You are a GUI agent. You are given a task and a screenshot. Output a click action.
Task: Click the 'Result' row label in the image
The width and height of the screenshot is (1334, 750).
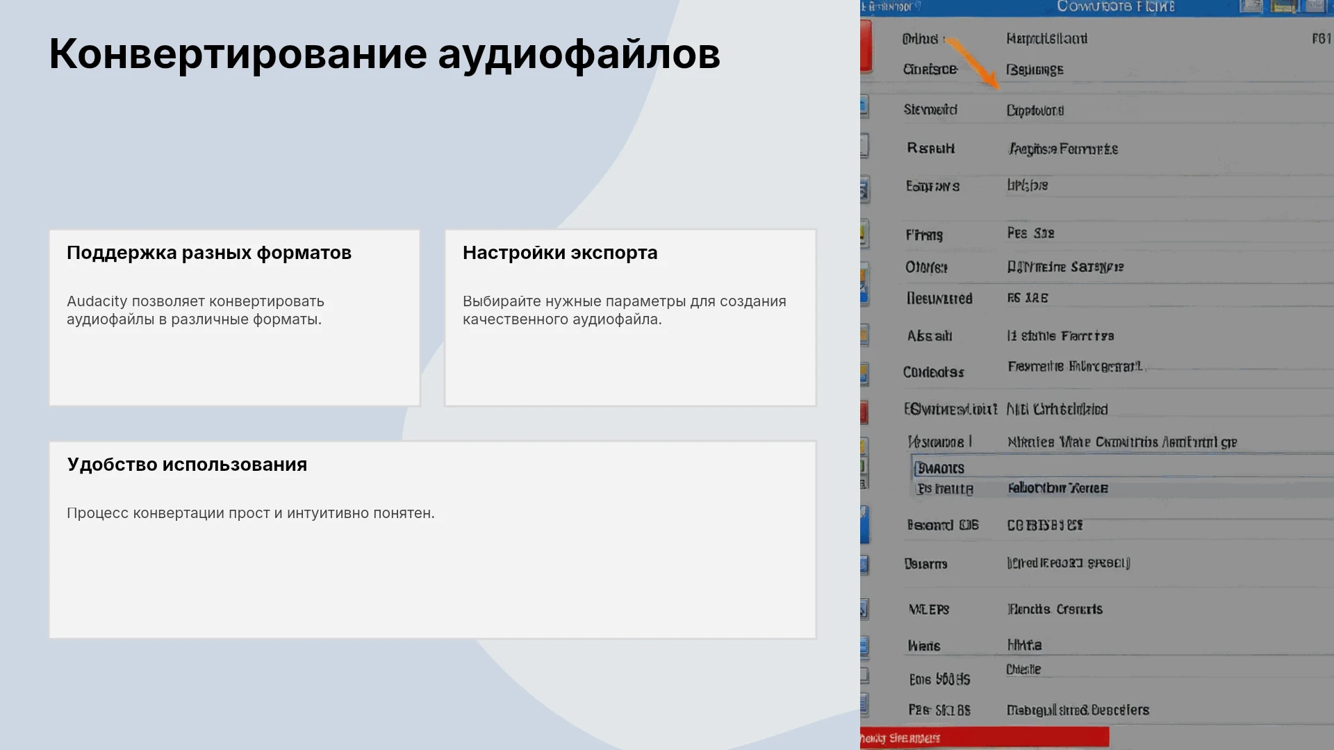click(931, 149)
